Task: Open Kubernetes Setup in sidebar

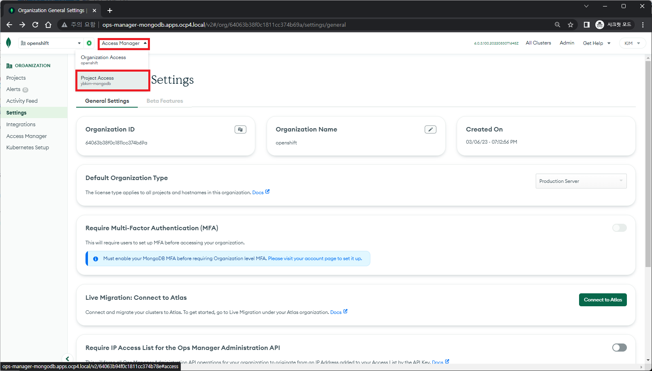Action: coord(28,148)
